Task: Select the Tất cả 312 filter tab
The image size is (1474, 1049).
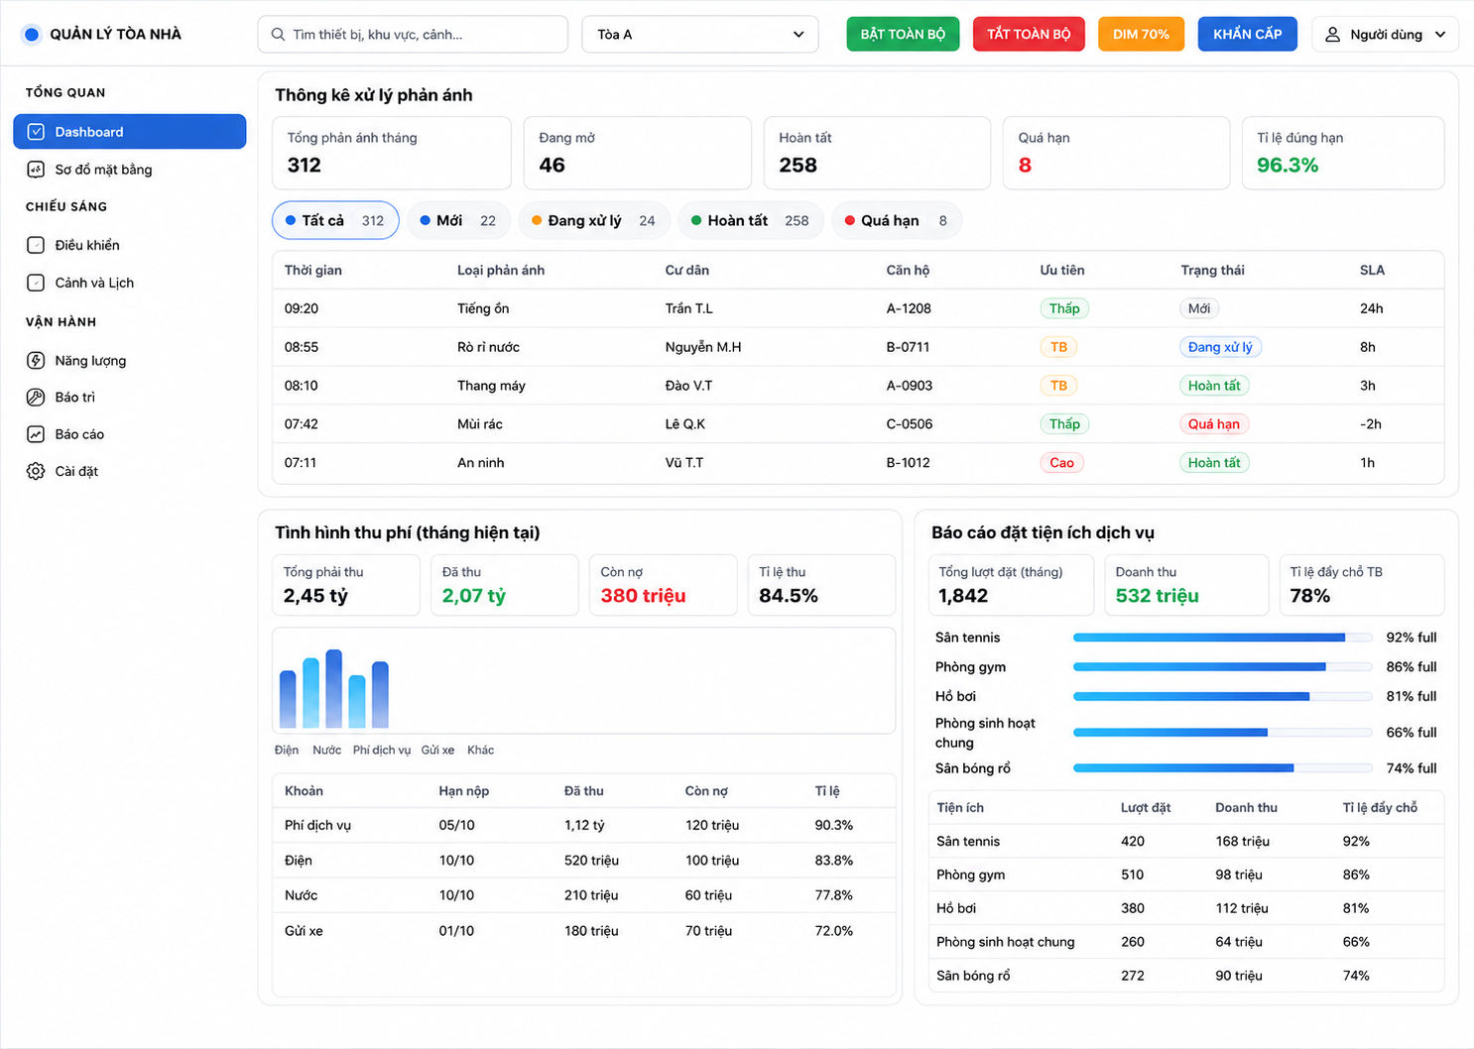Action: 335,220
